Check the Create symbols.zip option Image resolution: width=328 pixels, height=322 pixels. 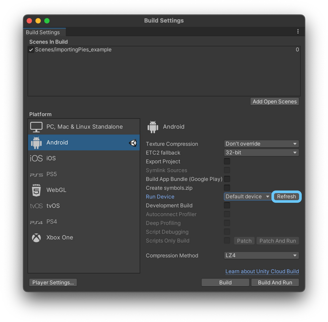[x=227, y=188]
